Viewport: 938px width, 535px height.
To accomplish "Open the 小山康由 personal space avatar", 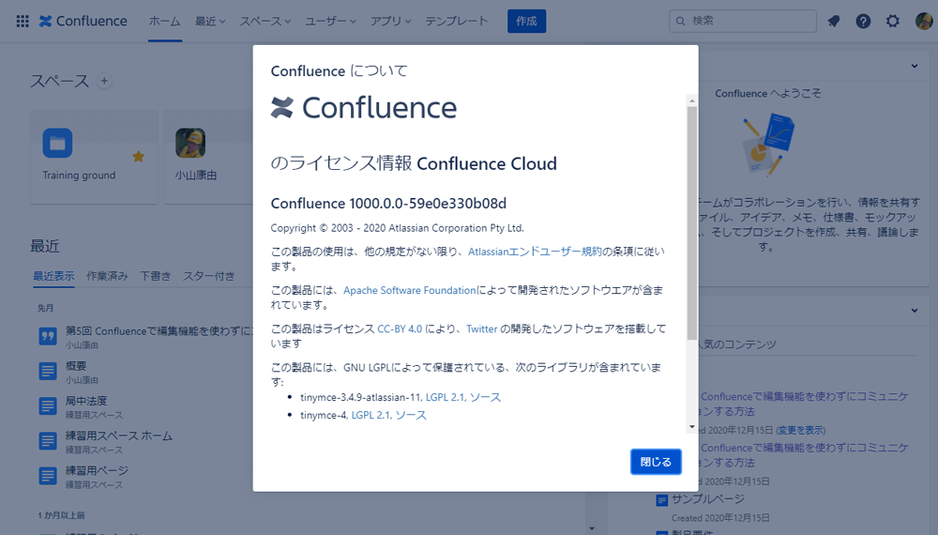I will pyautogui.click(x=190, y=143).
